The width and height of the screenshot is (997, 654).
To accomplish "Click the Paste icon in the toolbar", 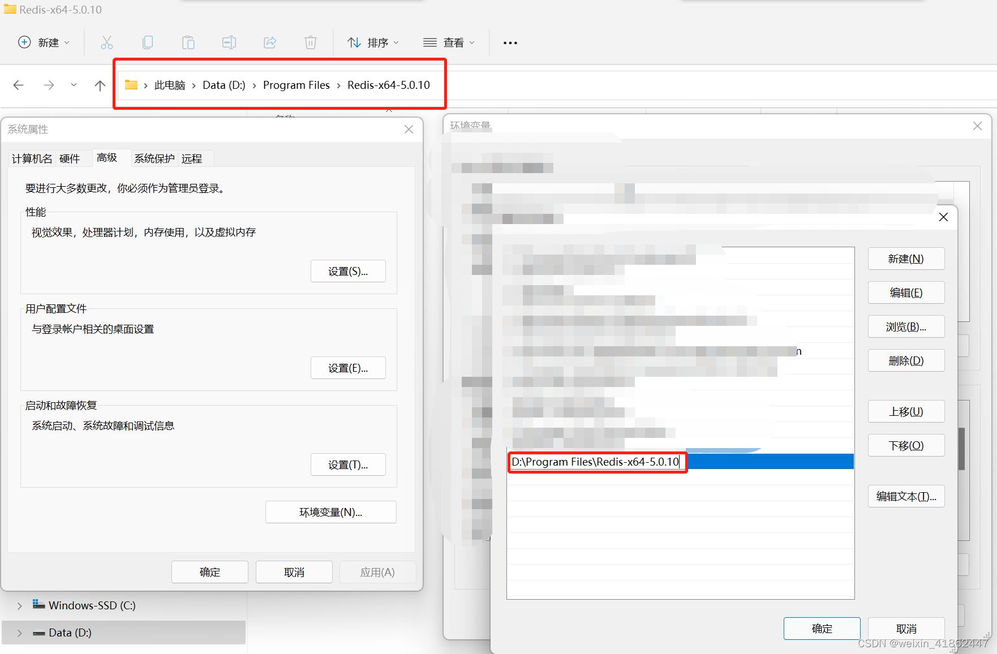I will (188, 42).
